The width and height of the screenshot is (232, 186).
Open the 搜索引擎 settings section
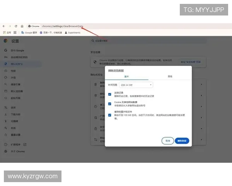(15, 84)
